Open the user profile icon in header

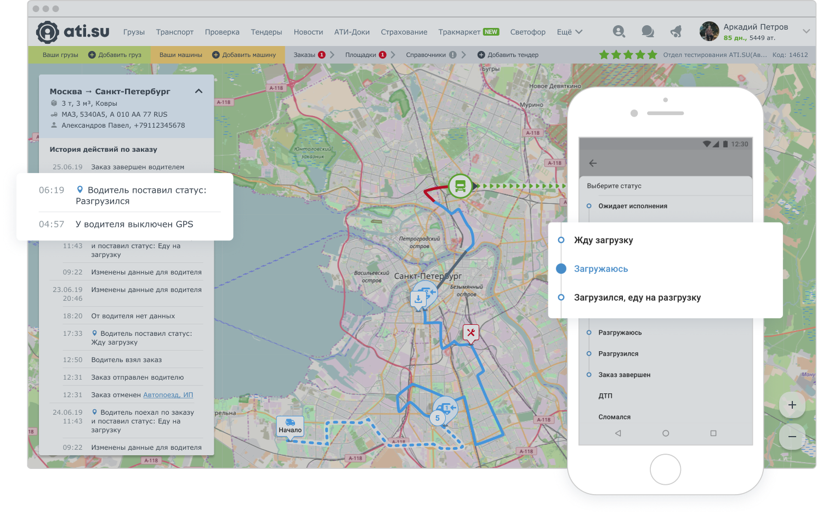[x=619, y=32]
